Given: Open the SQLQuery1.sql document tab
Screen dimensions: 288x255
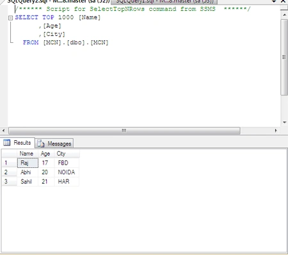Looking at the screenshot, I should (164, 2).
